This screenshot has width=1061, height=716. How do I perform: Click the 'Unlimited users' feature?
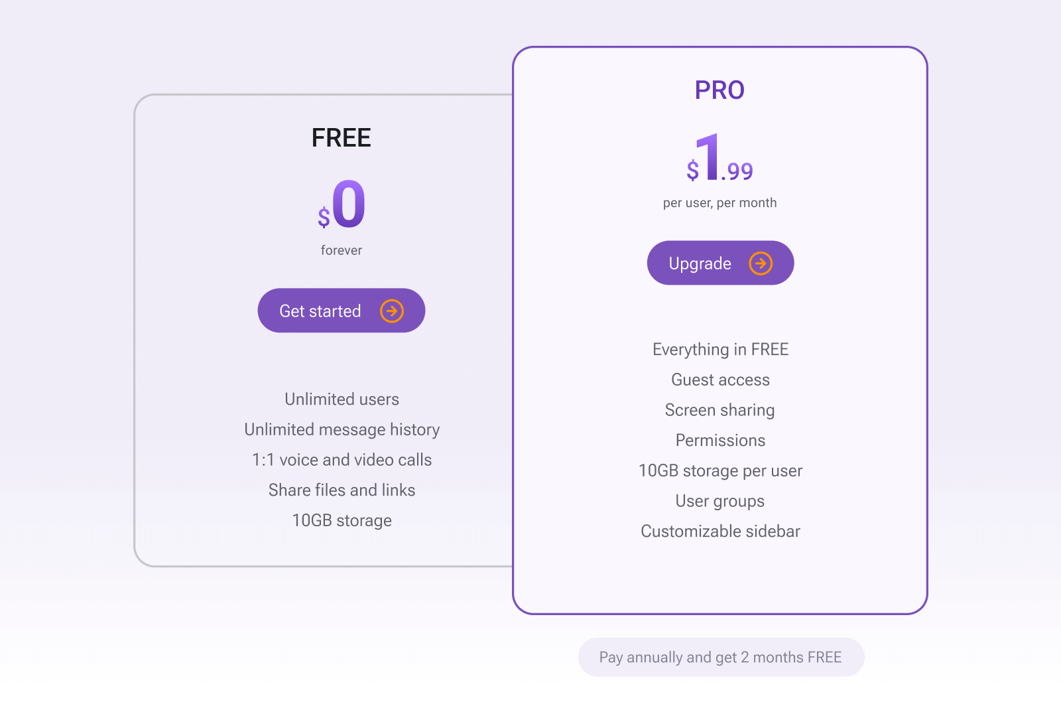(342, 399)
